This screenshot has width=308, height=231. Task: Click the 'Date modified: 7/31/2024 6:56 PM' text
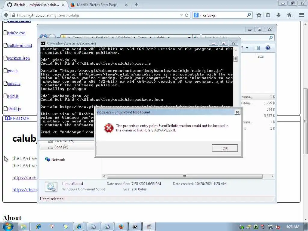click(134, 184)
